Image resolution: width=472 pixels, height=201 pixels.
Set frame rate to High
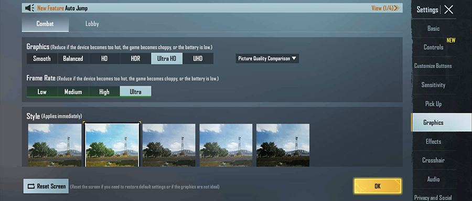[x=104, y=92]
